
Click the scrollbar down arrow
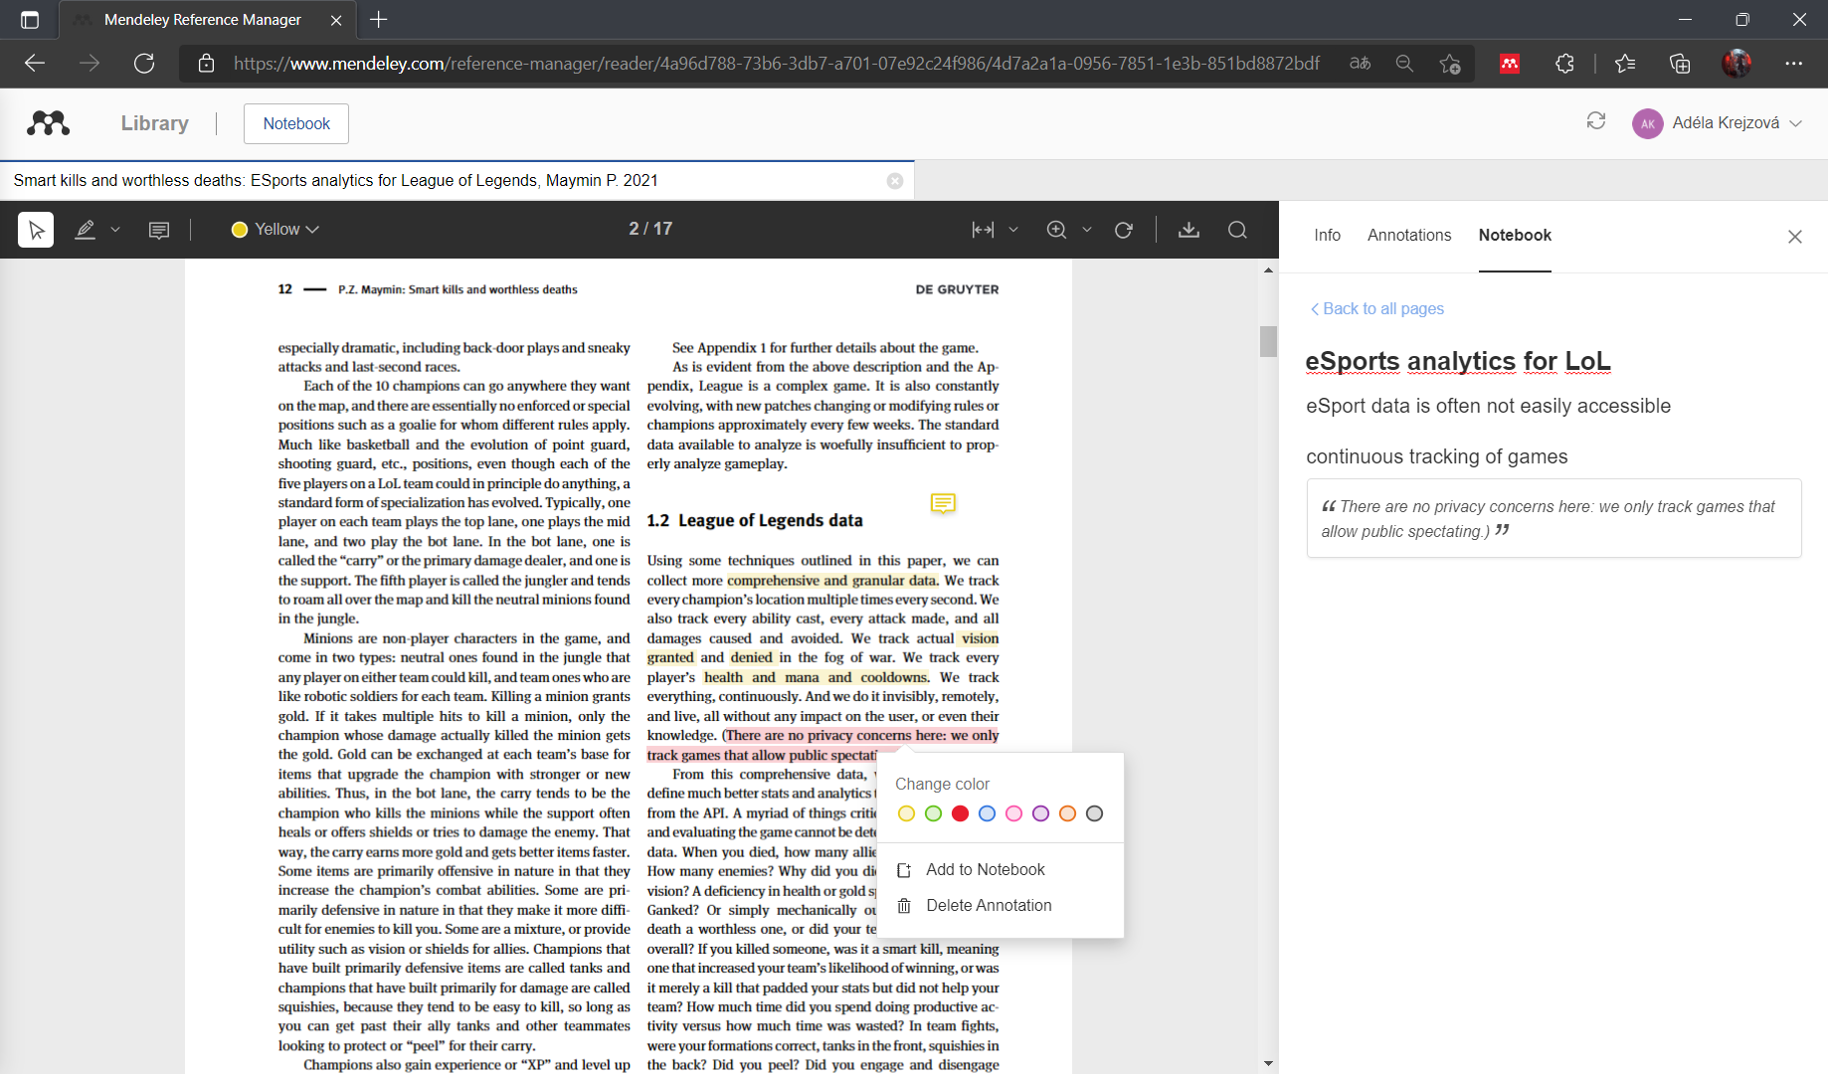point(1268,1063)
